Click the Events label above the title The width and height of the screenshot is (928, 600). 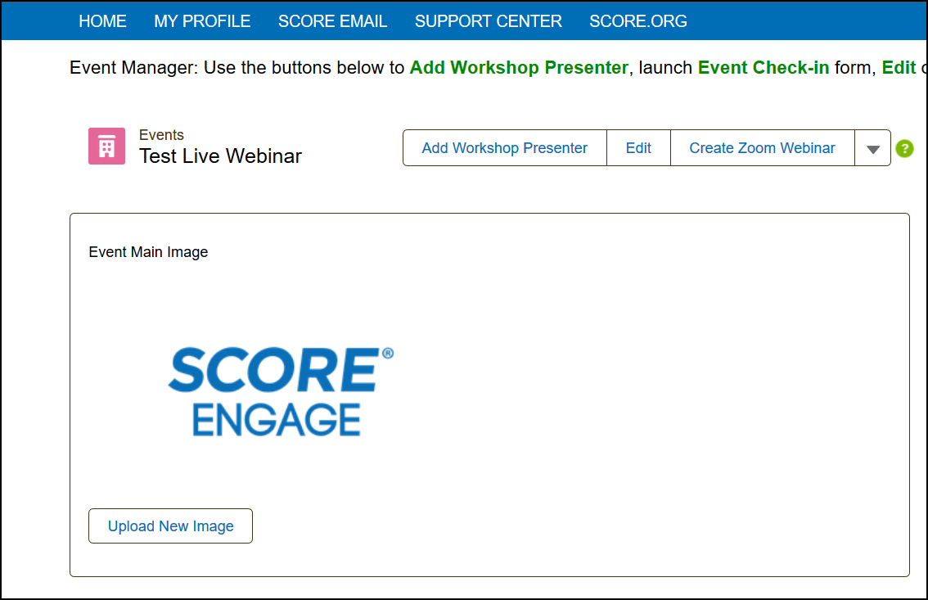(161, 135)
